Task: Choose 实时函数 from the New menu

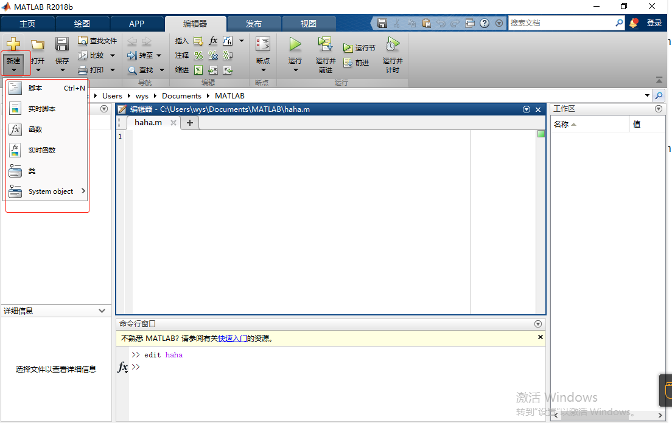Action: [x=47, y=150]
